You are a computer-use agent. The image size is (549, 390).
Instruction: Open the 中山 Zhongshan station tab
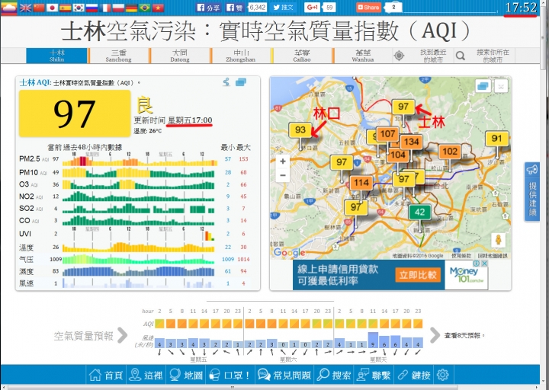coord(241,56)
